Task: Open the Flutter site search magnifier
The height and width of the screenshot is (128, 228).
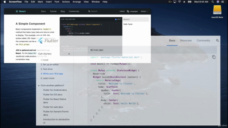Action: click(217, 41)
